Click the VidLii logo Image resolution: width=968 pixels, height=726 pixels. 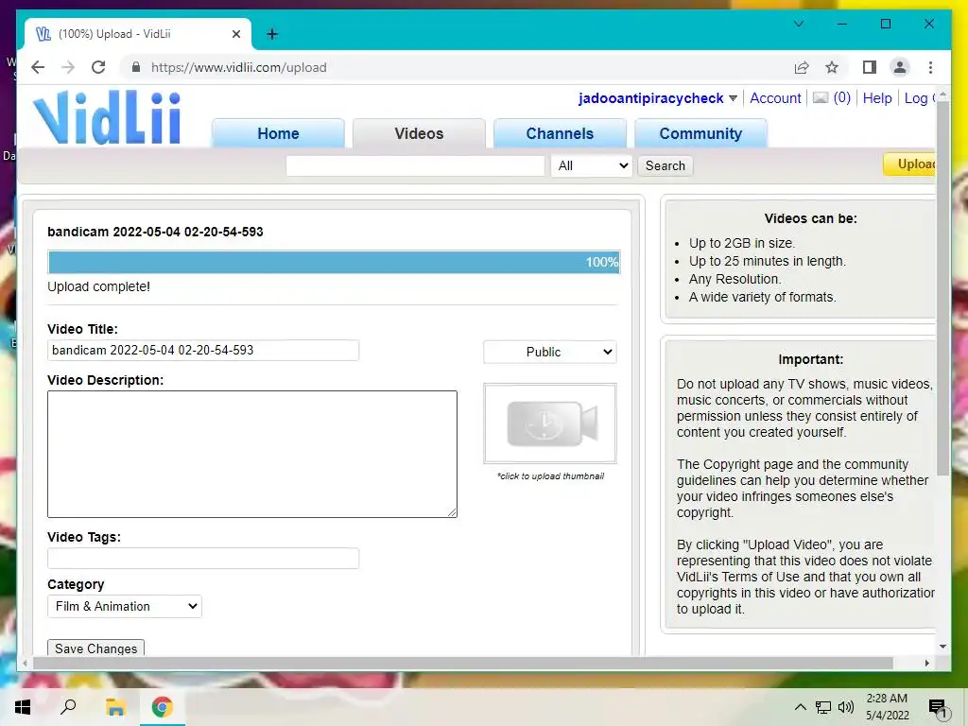click(x=108, y=118)
